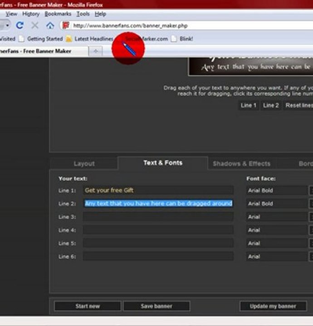This screenshot has width=313, height=326.
Task: Open the Line 4 Arial font dropdown
Action: pyautogui.click(x=279, y=230)
